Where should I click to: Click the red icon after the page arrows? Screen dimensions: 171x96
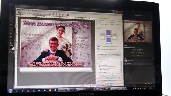pos(67,15)
